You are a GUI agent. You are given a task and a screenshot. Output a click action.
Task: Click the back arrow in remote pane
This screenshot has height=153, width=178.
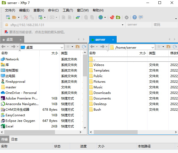[x=92, y=47]
